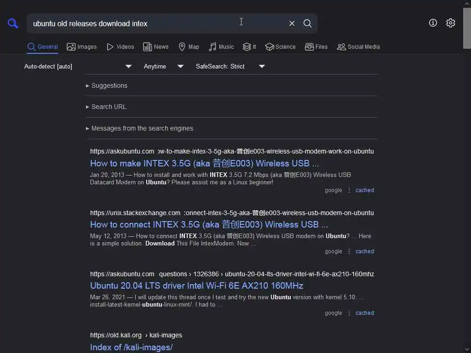471x353 pixels.
Task: Switch to the It tab
Action: (x=249, y=47)
